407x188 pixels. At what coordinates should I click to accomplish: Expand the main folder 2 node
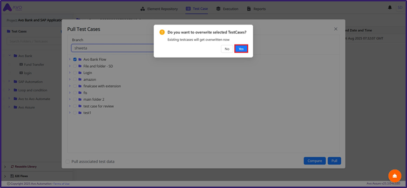(x=69, y=99)
